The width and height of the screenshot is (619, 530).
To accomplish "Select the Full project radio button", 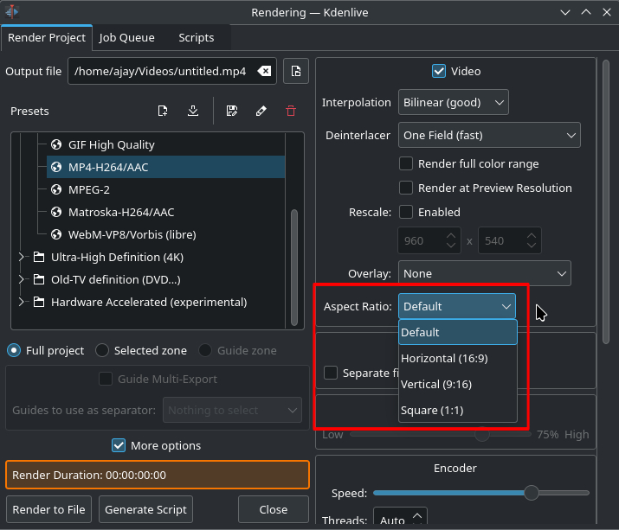I will click(x=14, y=350).
